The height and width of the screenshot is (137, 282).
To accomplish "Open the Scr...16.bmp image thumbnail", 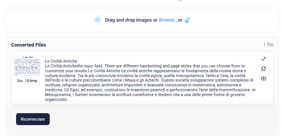I will point(27,66).
